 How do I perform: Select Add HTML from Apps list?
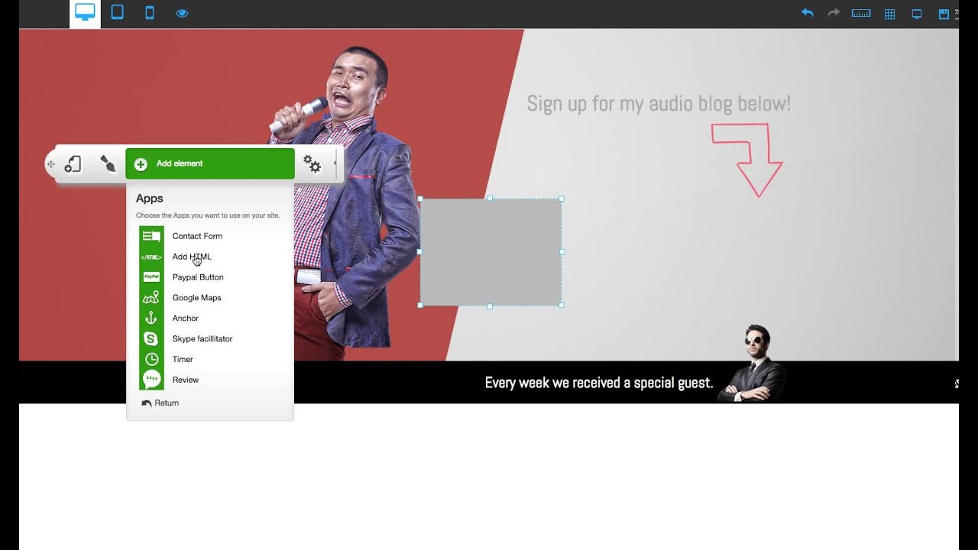coord(192,257)
